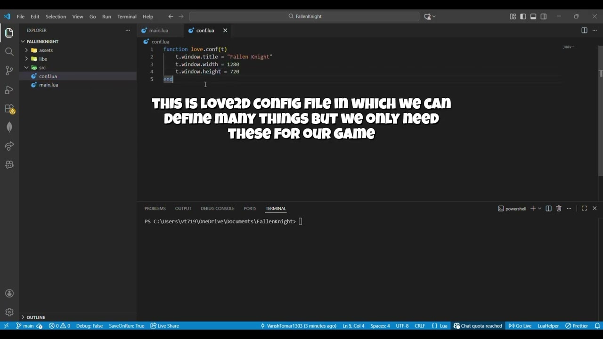Open the Live Share activity bar icon

click(9, 146)
